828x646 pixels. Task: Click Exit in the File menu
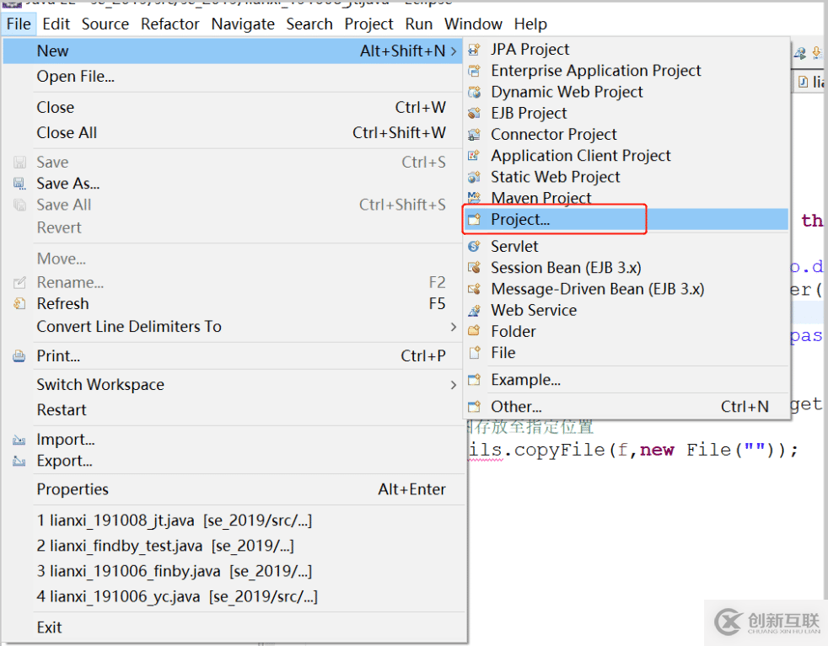49,627
